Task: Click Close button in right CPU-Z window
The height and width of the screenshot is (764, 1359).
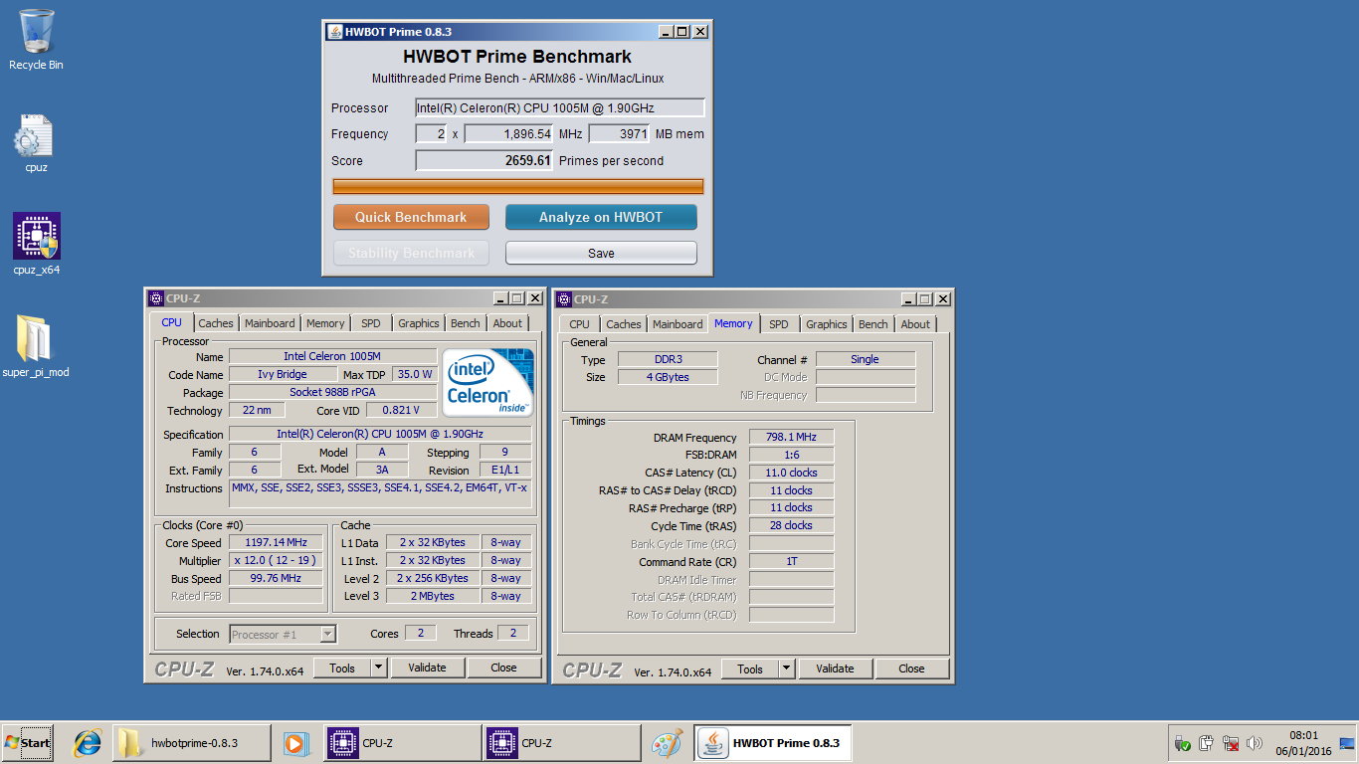Action: [x=912, y=669]
